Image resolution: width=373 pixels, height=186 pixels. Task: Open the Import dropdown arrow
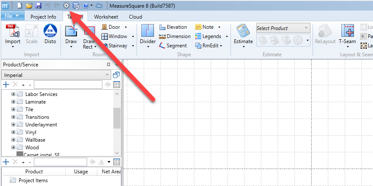click(13, 47)
